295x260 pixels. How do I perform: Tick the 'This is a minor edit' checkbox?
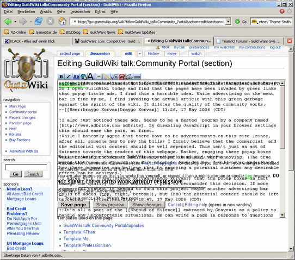[x=60, y=198]
